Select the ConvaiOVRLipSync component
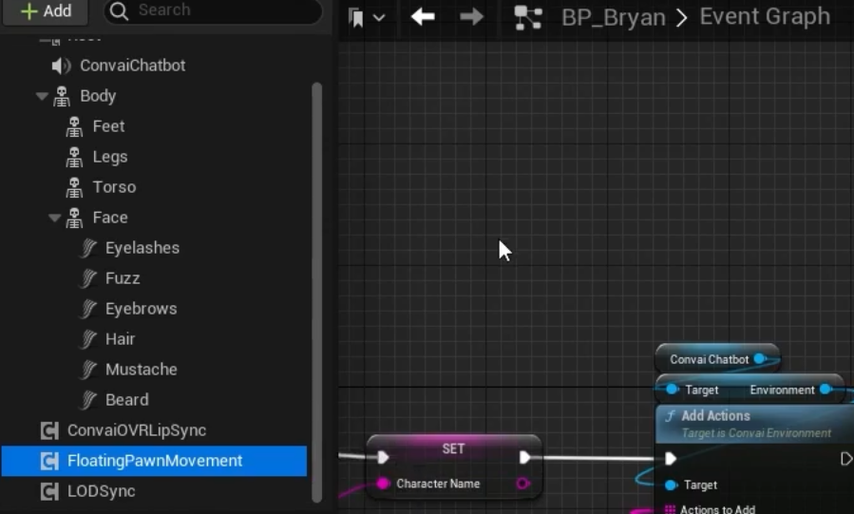 pos(137,430)
